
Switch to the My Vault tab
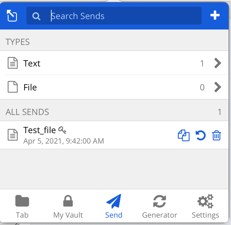tap(68, 207)
